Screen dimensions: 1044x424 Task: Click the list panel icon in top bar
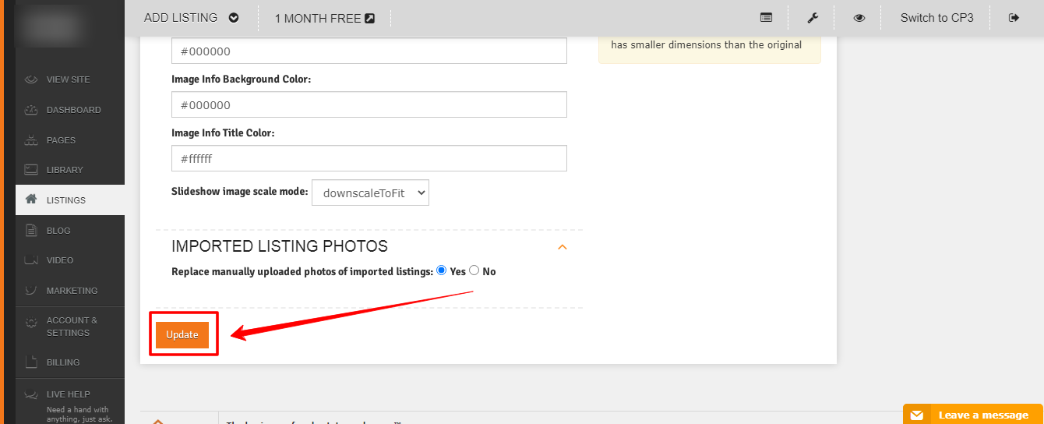click(766, 18)
